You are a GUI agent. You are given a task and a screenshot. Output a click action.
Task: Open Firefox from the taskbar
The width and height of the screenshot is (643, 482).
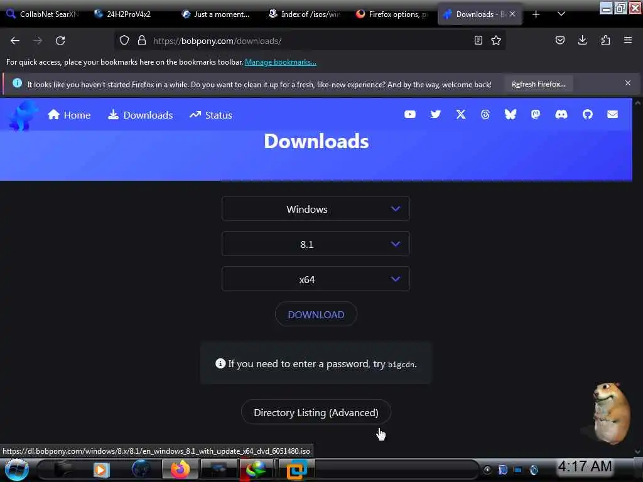point(180,469)
